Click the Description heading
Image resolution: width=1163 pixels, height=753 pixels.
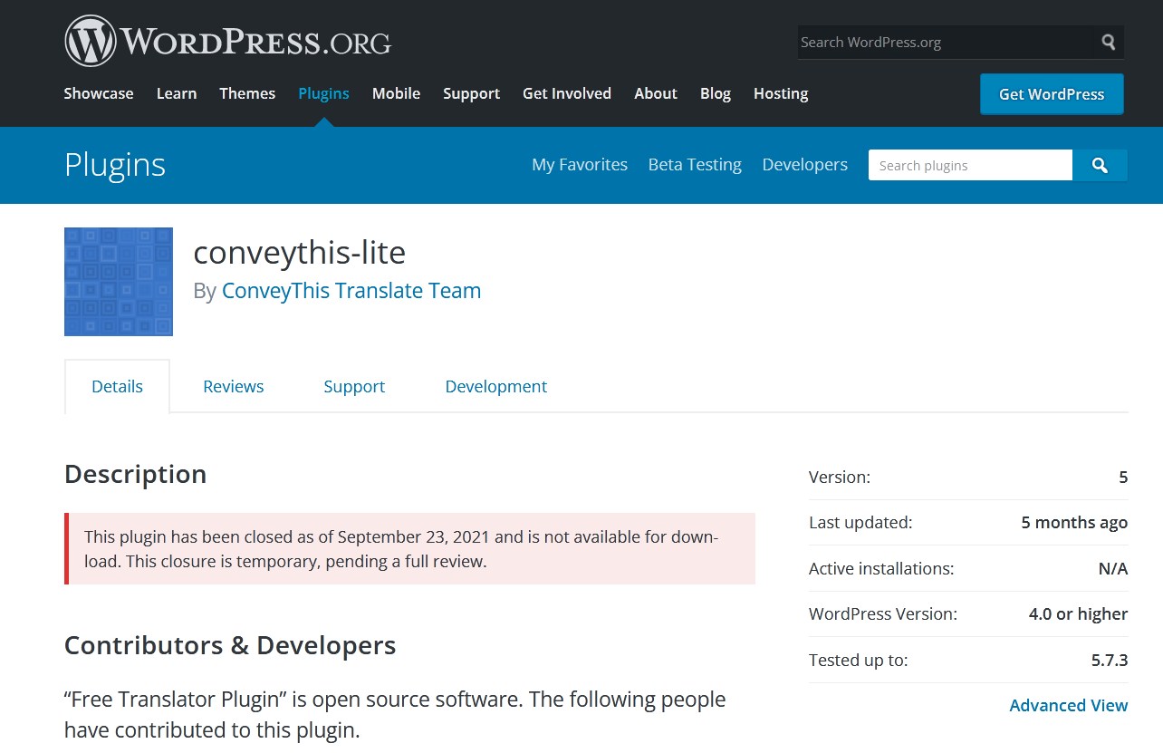pyautogui.click(x=136, y=475)
